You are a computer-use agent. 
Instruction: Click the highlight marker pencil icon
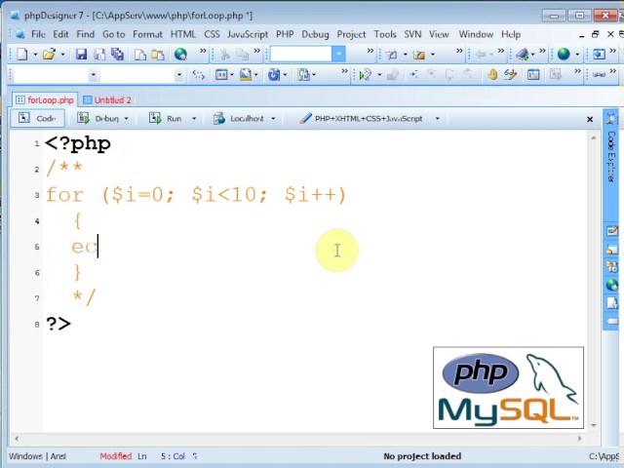418,55
